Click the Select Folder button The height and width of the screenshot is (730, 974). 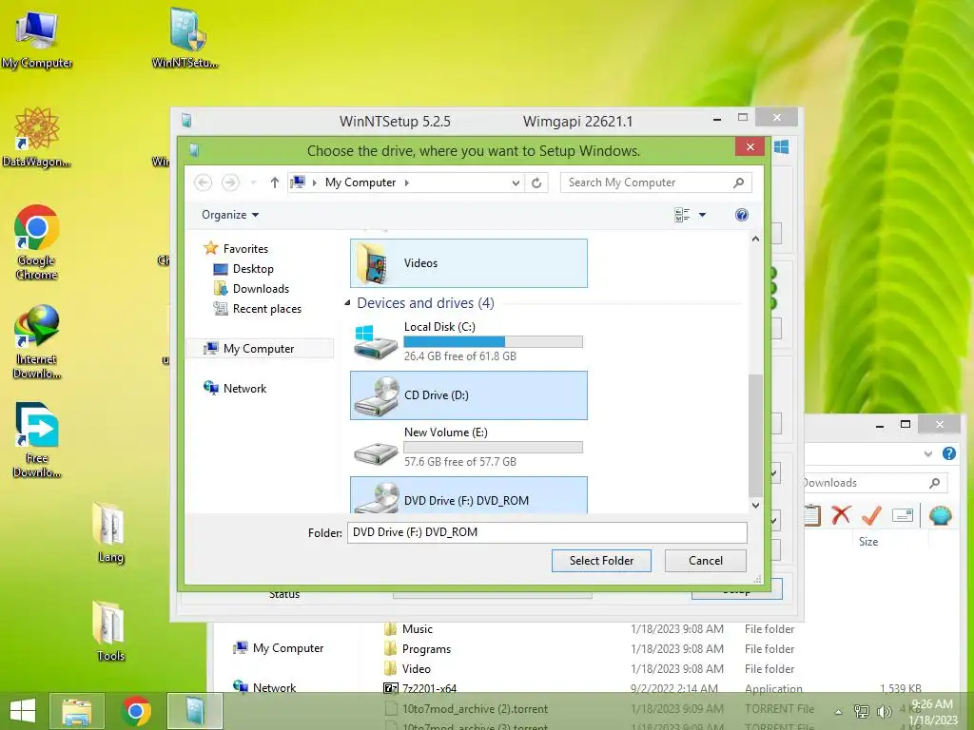601,561
